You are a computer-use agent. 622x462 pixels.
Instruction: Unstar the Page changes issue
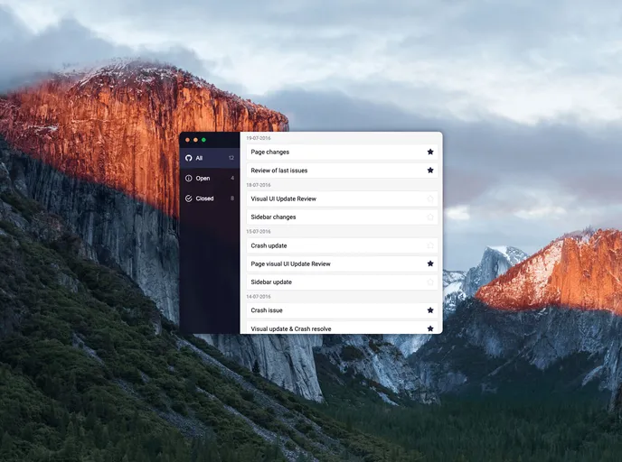tap(430, 152)
